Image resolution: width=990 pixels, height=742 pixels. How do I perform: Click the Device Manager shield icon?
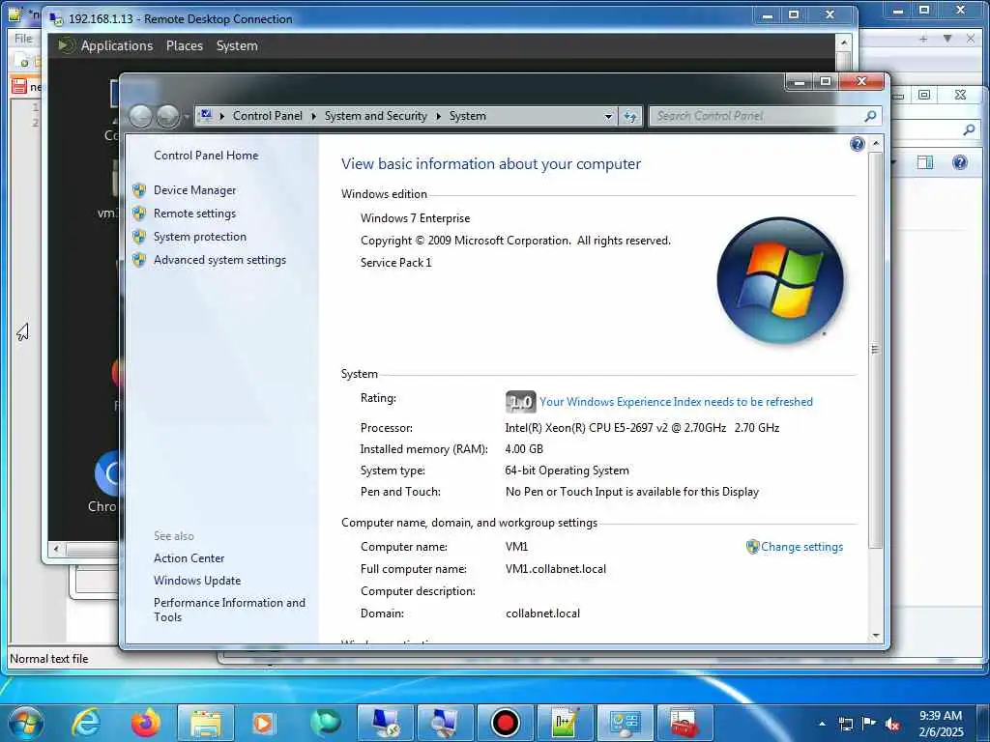click(x=139, y=190)
